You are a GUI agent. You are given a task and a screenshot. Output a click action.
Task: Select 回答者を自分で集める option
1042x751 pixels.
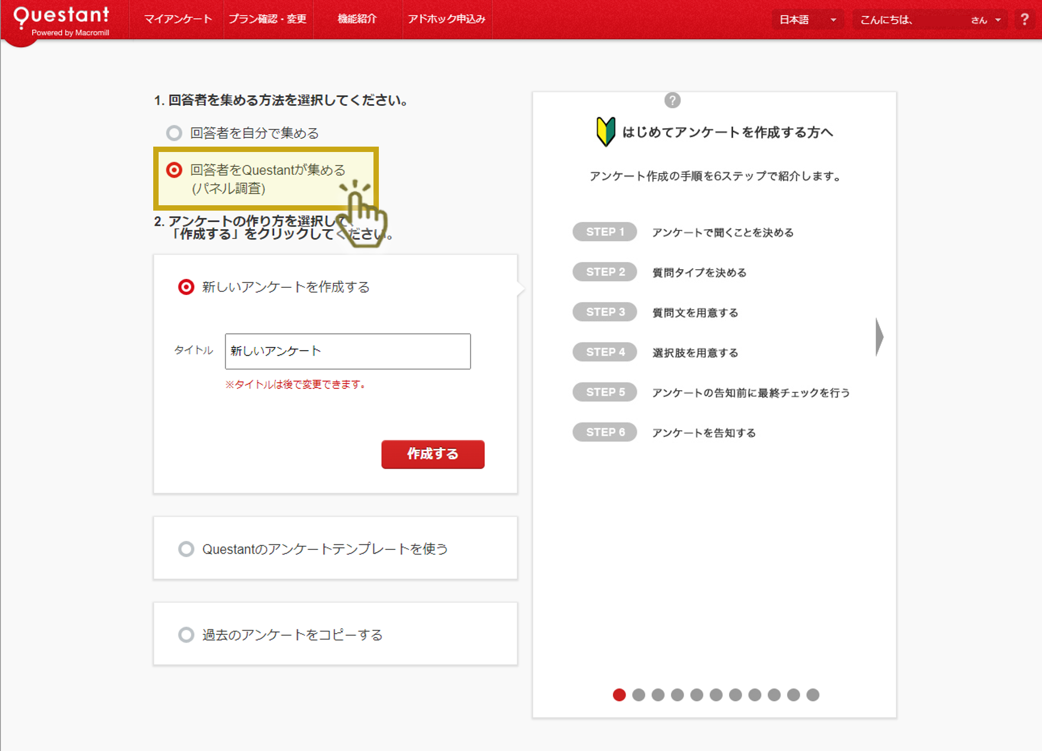coord(175,133)
